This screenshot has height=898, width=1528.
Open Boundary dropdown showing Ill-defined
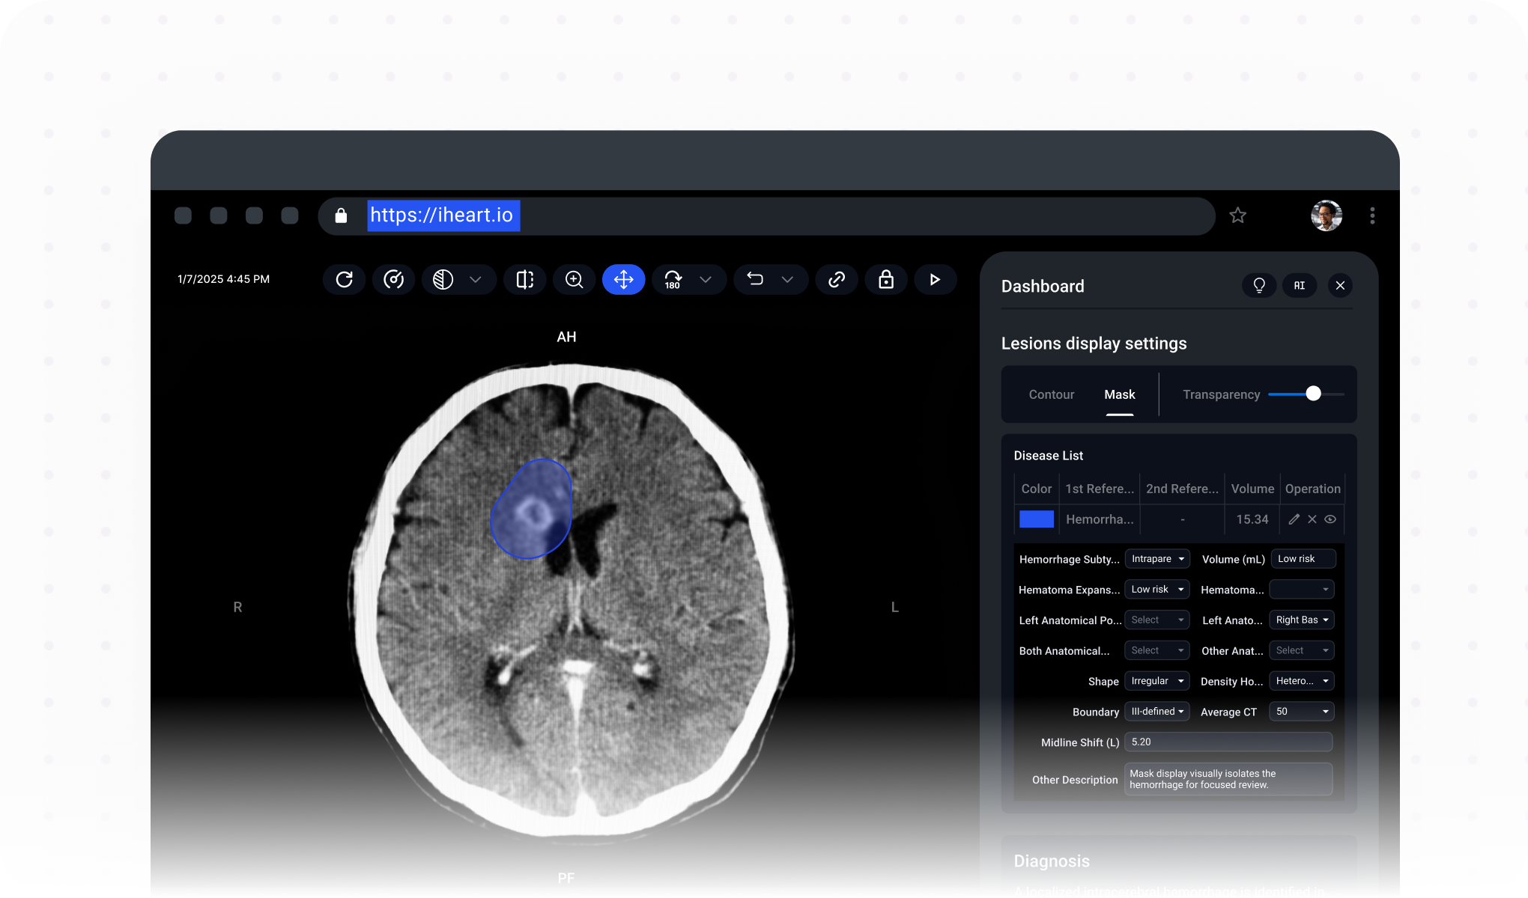[1157, 712]
